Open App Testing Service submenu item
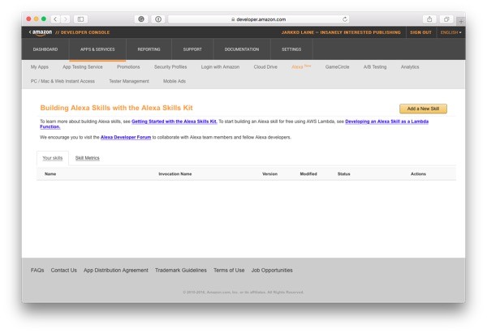 (x=83, y=66)
